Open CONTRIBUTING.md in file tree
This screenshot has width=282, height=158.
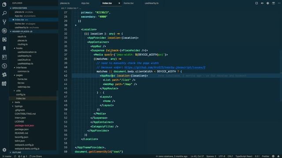click(x=25, y=114)
